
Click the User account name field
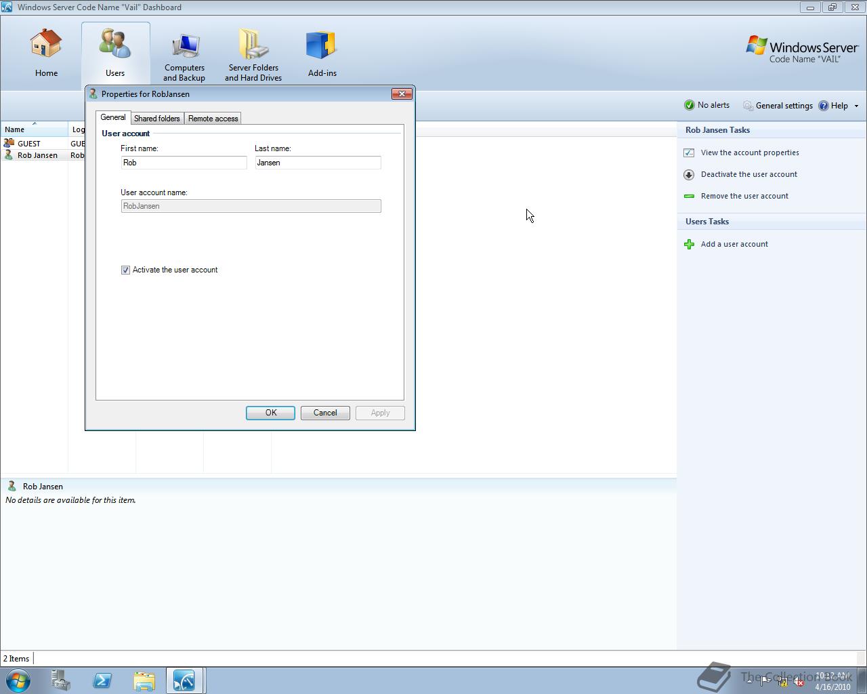pyautogui.click(x=251, y=206)
